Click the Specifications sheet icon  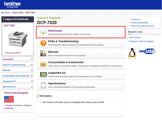(43, 85)
